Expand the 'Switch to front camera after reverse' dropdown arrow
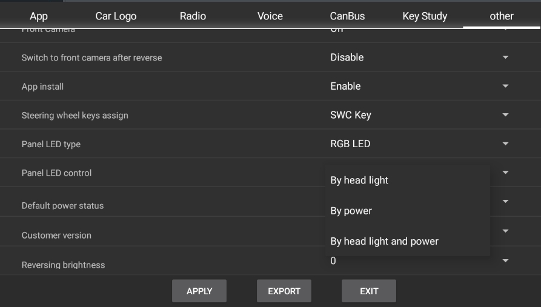Viewport: 541px width, 307px height. pos(505,58)
